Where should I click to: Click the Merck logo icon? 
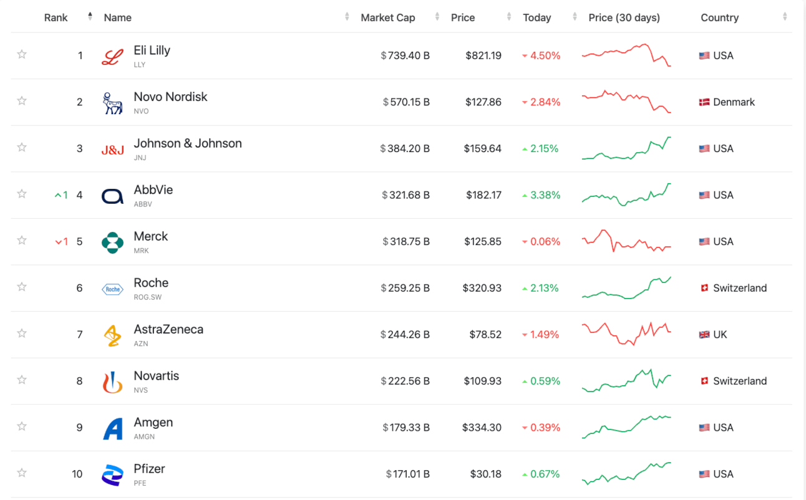point(113,243)
